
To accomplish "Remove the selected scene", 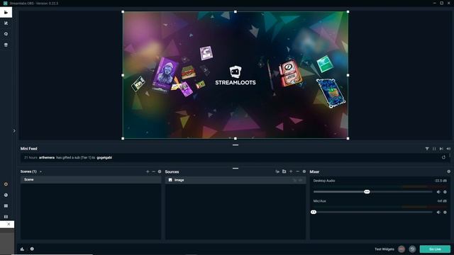I will tap(154, 171).
